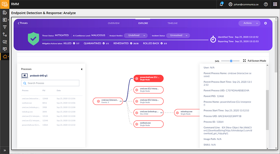This screenshot has width=280, height=154.
Task: Click gear icon on conhost.exe node
Action: [137, 124]
